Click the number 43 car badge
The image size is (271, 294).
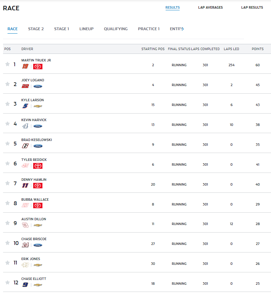point(25,265)
